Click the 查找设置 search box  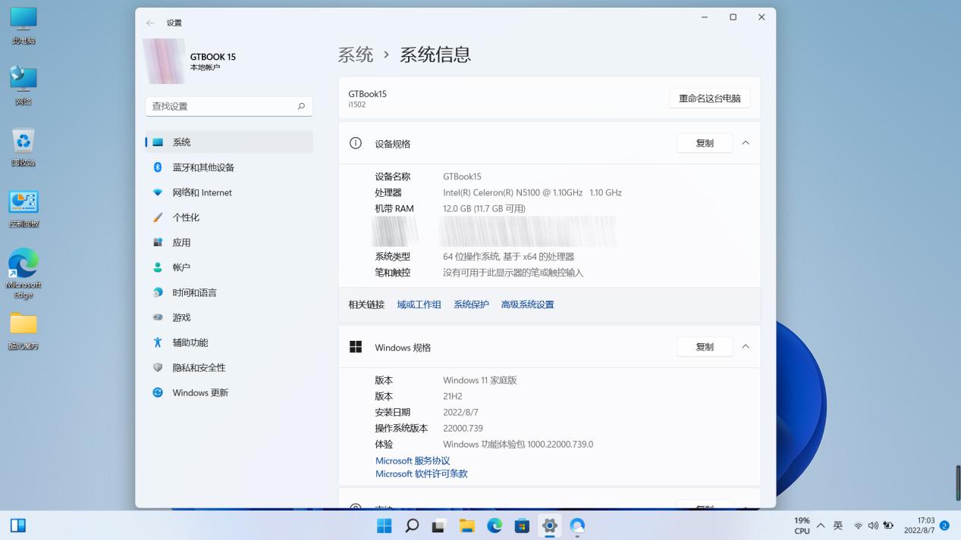[228, 106]
